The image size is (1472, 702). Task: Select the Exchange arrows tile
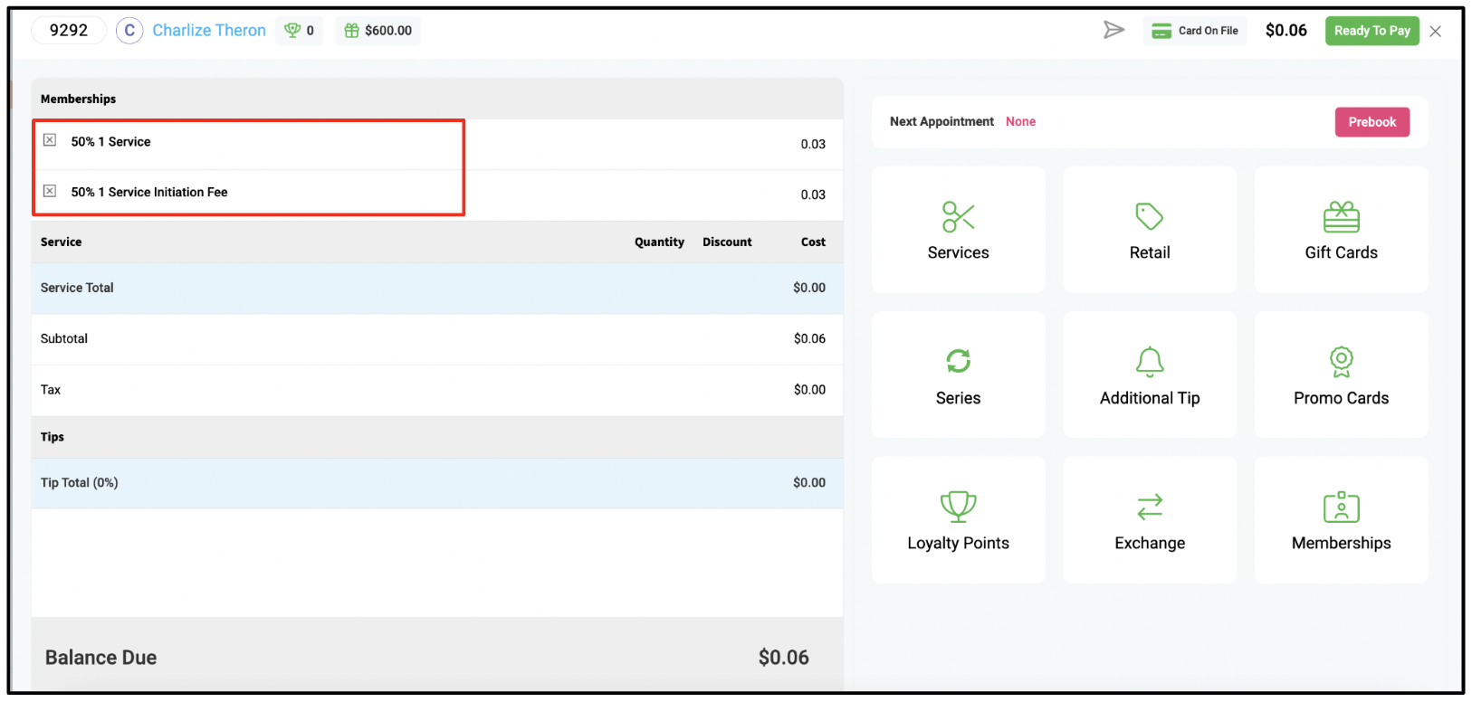pyautogui.click(x=1150, y=520)
